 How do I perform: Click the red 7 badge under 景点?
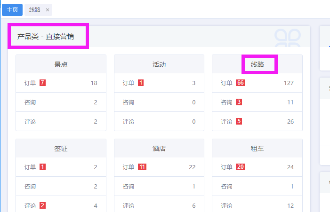43,83
